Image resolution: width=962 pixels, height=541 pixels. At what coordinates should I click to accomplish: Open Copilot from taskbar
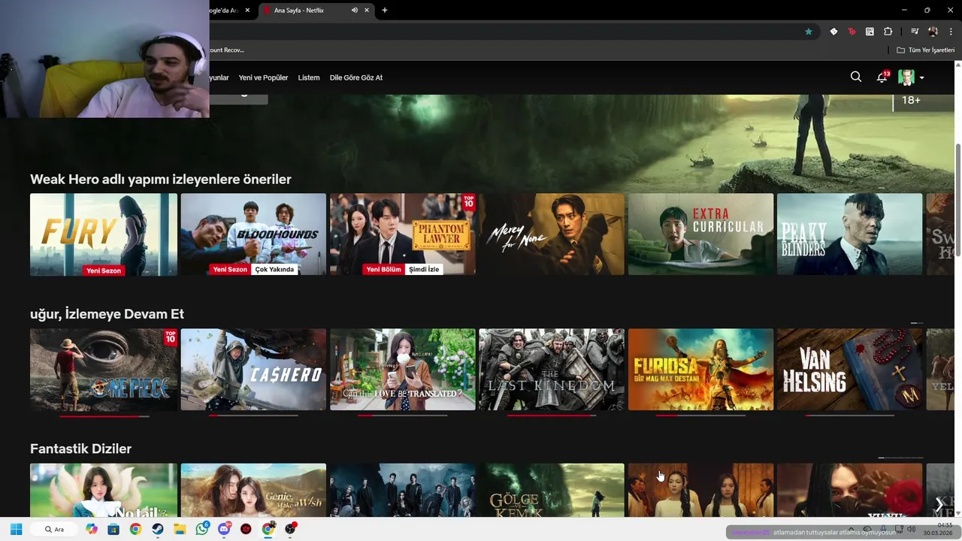[x=92, y=529]
